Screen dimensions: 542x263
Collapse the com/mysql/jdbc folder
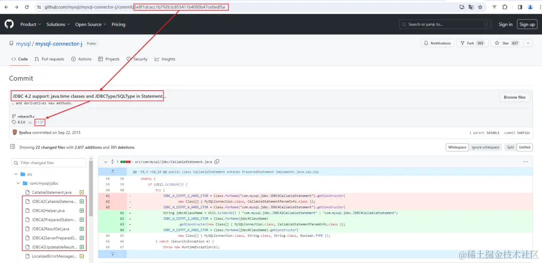[x=19, y=183]
